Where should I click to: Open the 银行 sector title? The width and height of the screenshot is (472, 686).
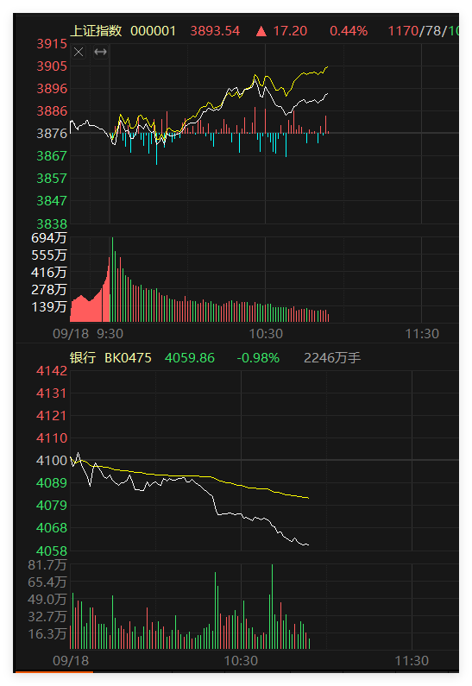pos(83,358)
